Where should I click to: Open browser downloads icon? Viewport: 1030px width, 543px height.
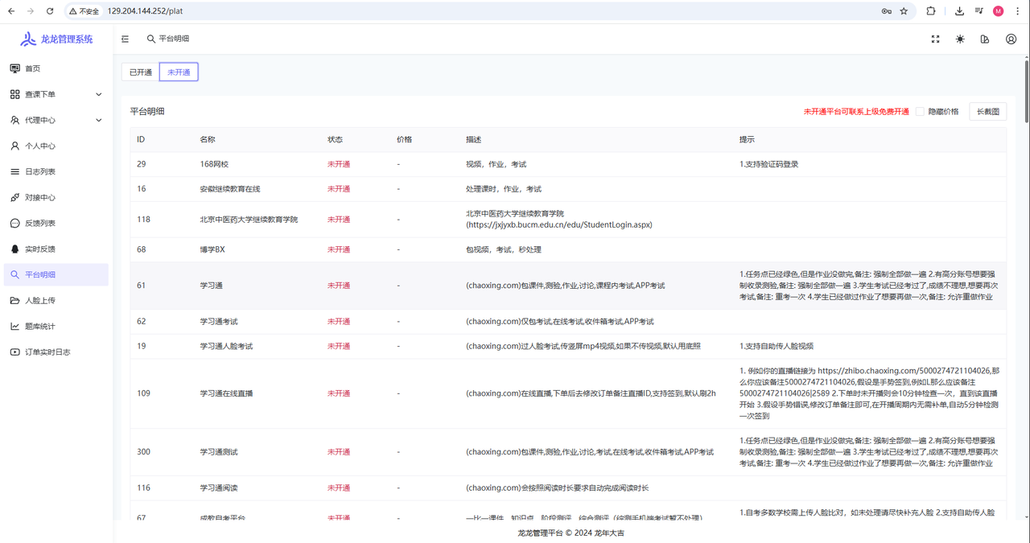tap(959, 11)
